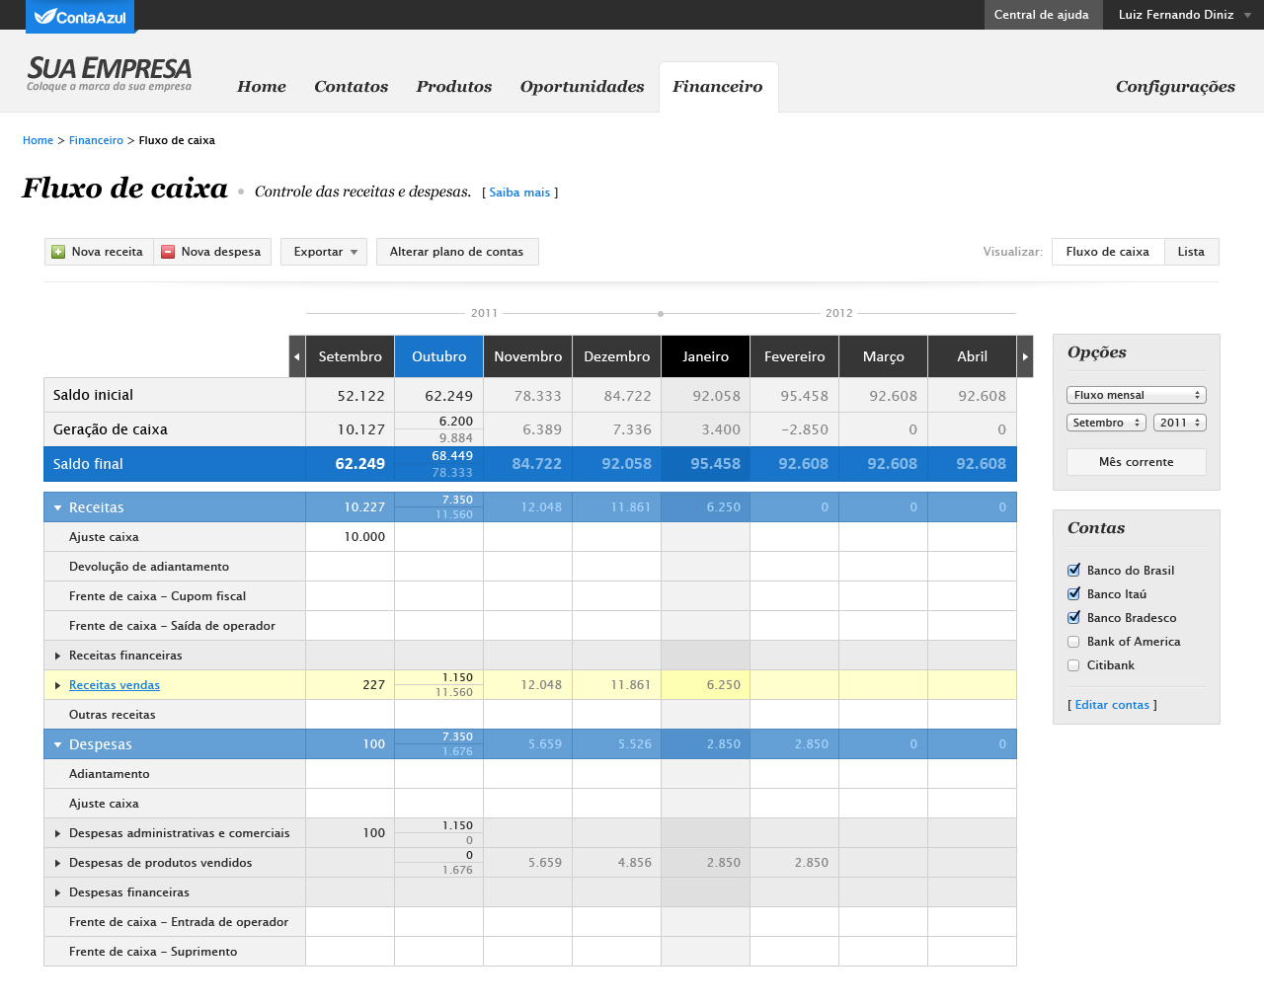Uncheck the Banco do Brasil account
The image size is (1264, 1007).
[x=1073, y=570]
